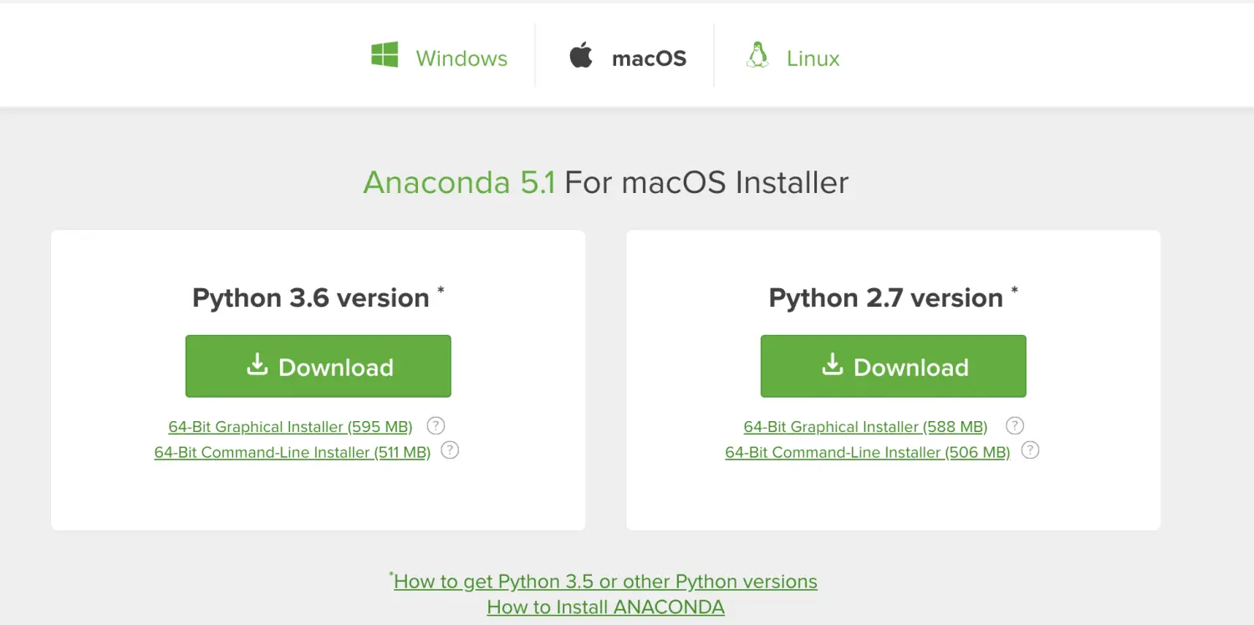1254x625 pixels.
Task: Click download arrow icon in Python 2.7 button
Action: [x=833, y=364]
